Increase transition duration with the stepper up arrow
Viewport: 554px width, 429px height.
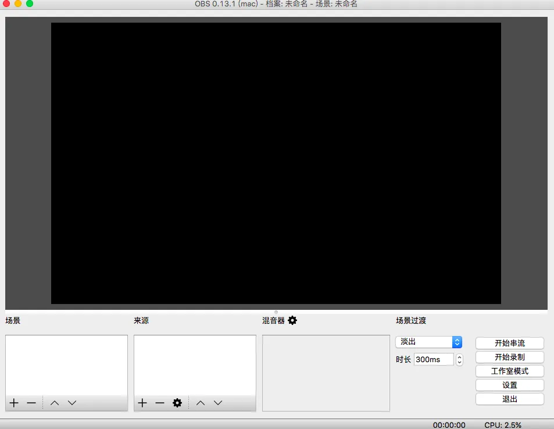point(459,356)
